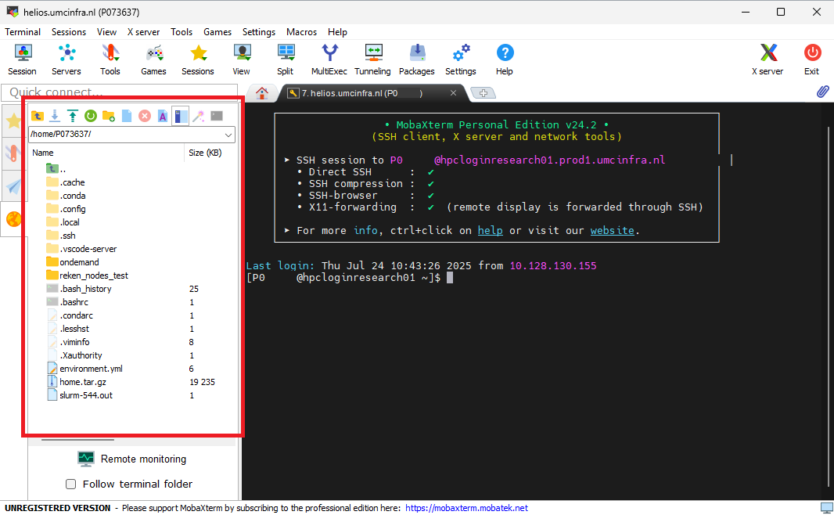Screen dimensions: 834x515
Task: Open the Terminal menu
Action: 23,32
